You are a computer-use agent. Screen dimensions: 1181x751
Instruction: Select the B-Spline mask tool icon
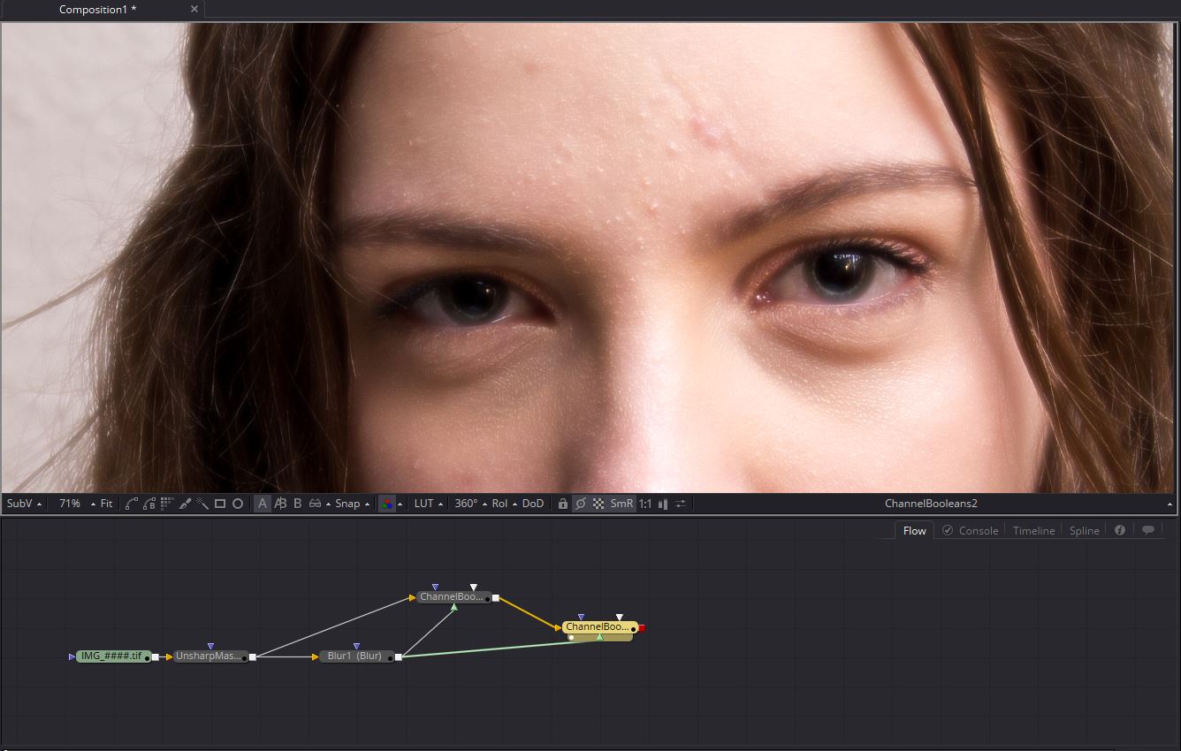(x=149, y=504)
